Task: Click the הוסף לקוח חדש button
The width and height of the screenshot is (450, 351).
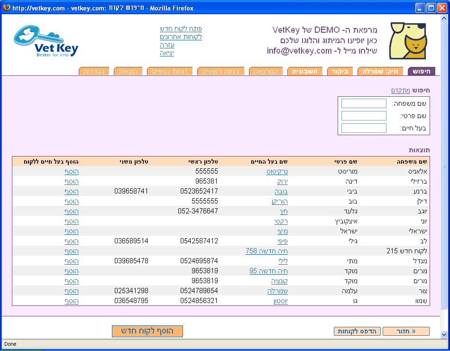Action: pyautogui.click(x=147, y=331)
